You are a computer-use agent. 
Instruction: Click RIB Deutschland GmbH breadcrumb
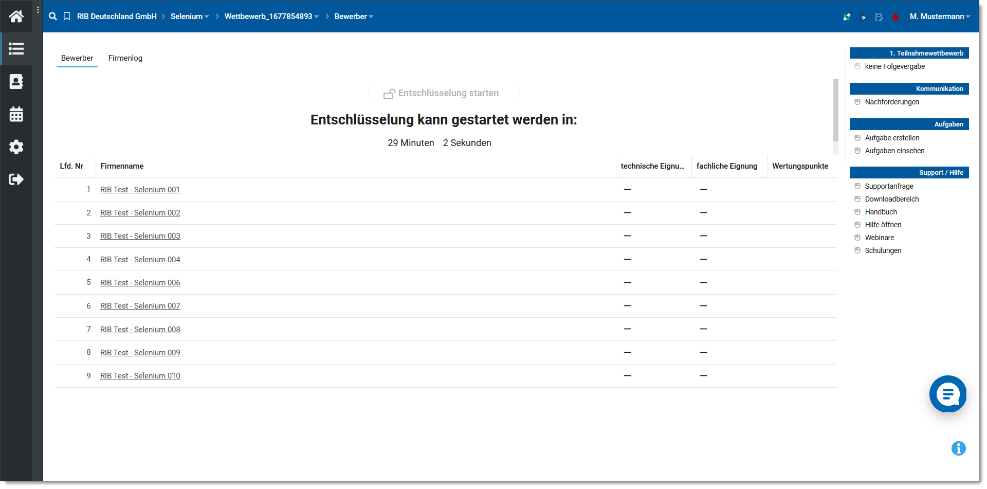click(117, 16)
